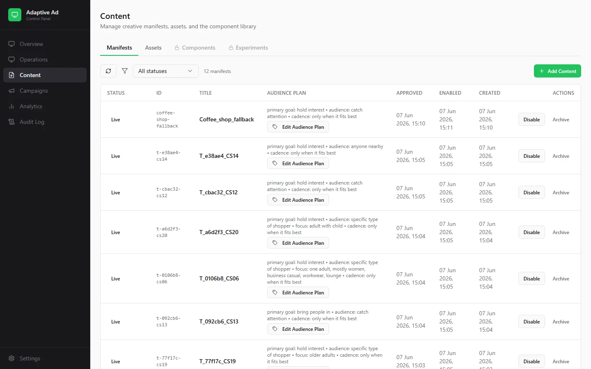The image size is (591, 369).
Task: Disable the T_cbac32_CS12 manifest
Action: pyautogui.click(x=531, y=192)
